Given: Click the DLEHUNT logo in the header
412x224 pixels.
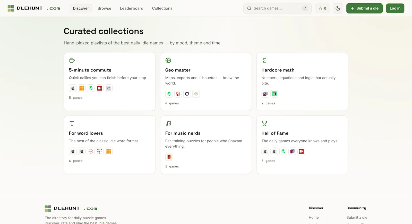Looking at the screenshot, I should 34,8.
